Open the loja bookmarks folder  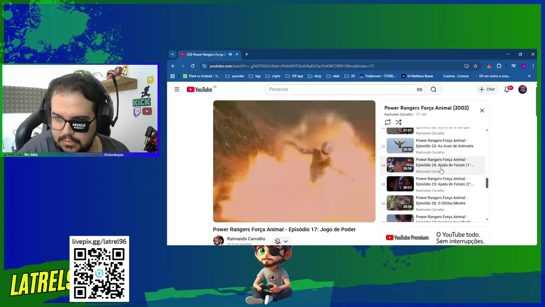pos(255,76)
